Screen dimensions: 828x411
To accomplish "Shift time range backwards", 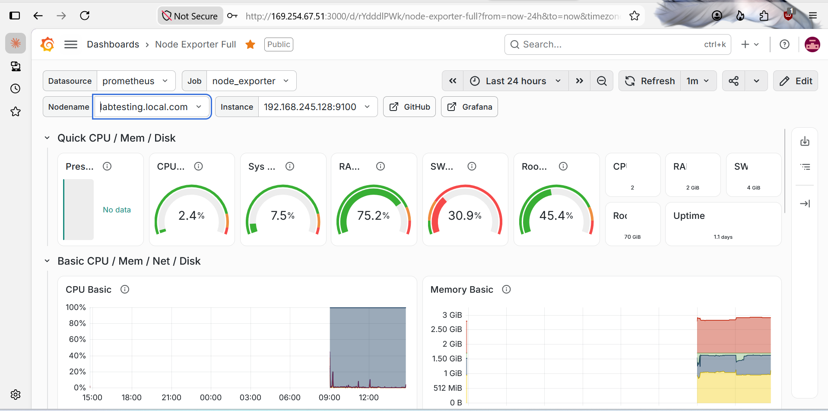I will [x=453, y=81].
